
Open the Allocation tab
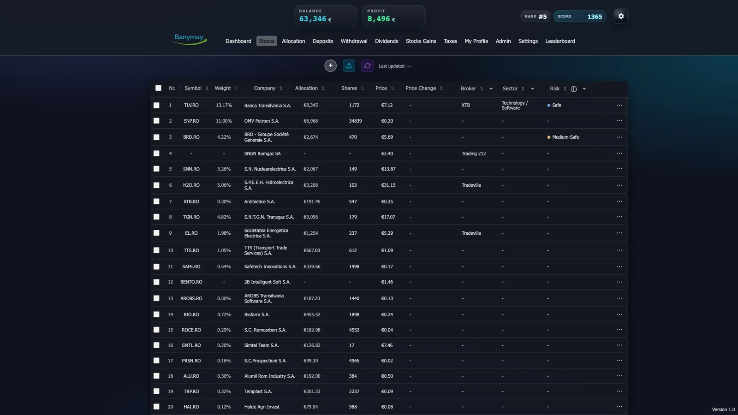point(293,41)
